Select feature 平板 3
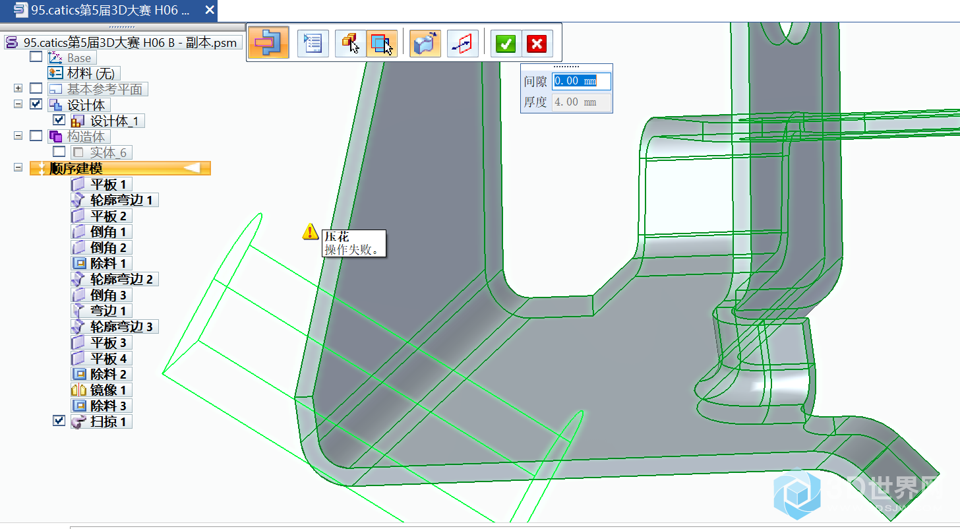Viewport: 960px width, 529px height. pos(102,342)
